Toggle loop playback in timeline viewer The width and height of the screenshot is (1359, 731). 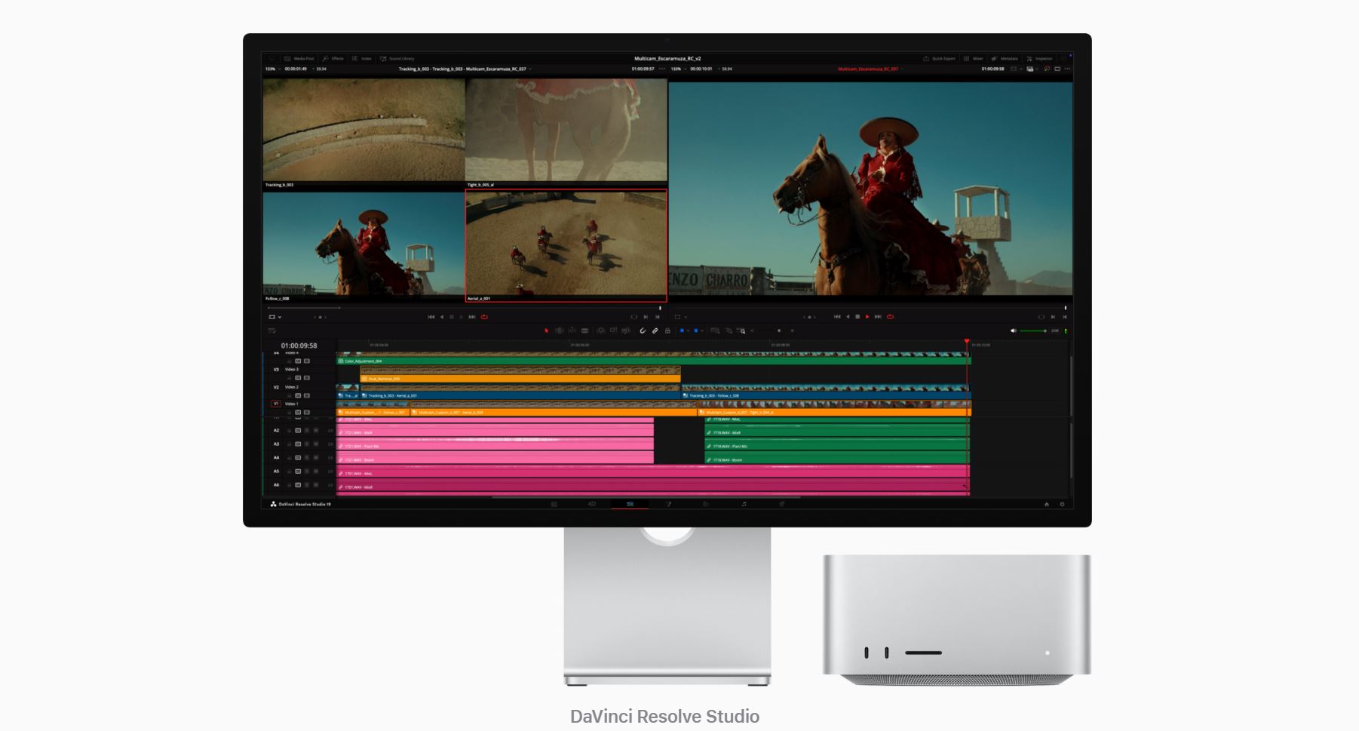(890, 317)
